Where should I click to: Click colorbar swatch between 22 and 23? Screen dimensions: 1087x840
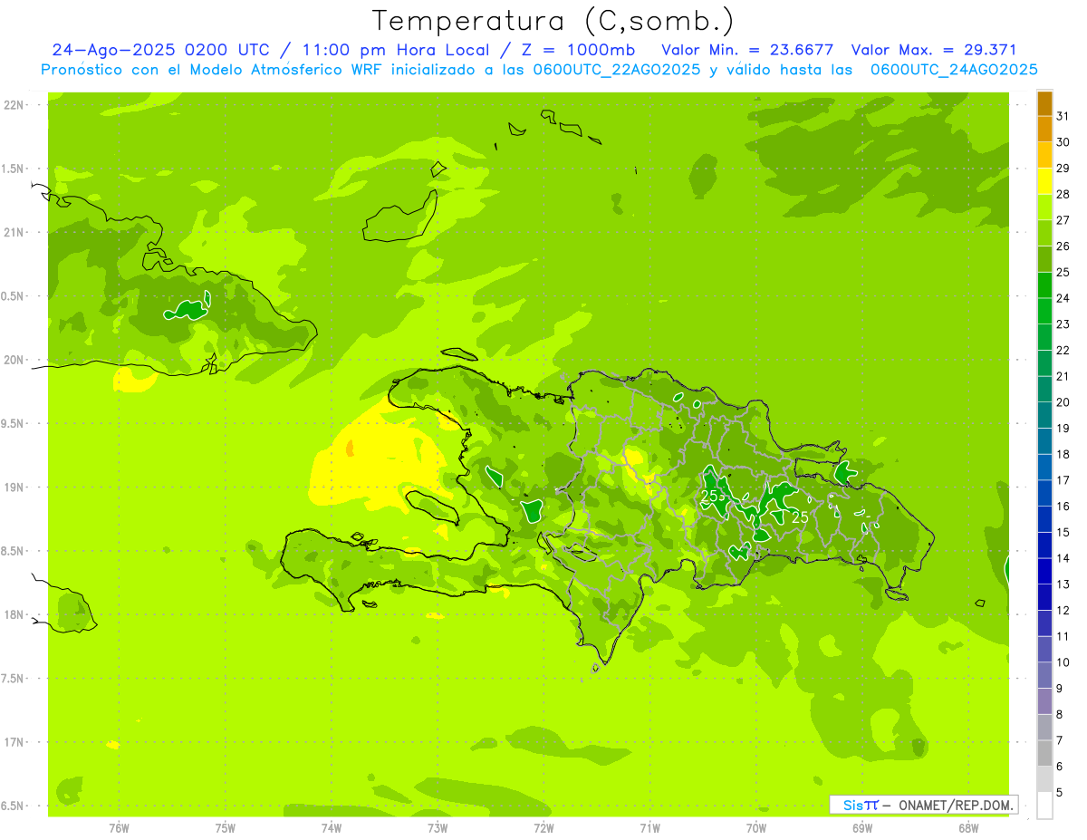click(x=1044, y=337)
